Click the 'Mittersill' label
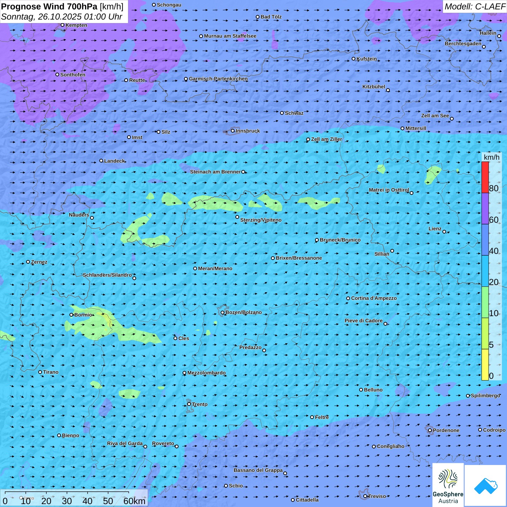 tap(416, 128)
